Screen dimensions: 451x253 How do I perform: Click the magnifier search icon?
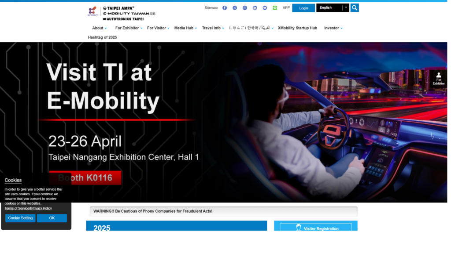[x=355, y=8]
